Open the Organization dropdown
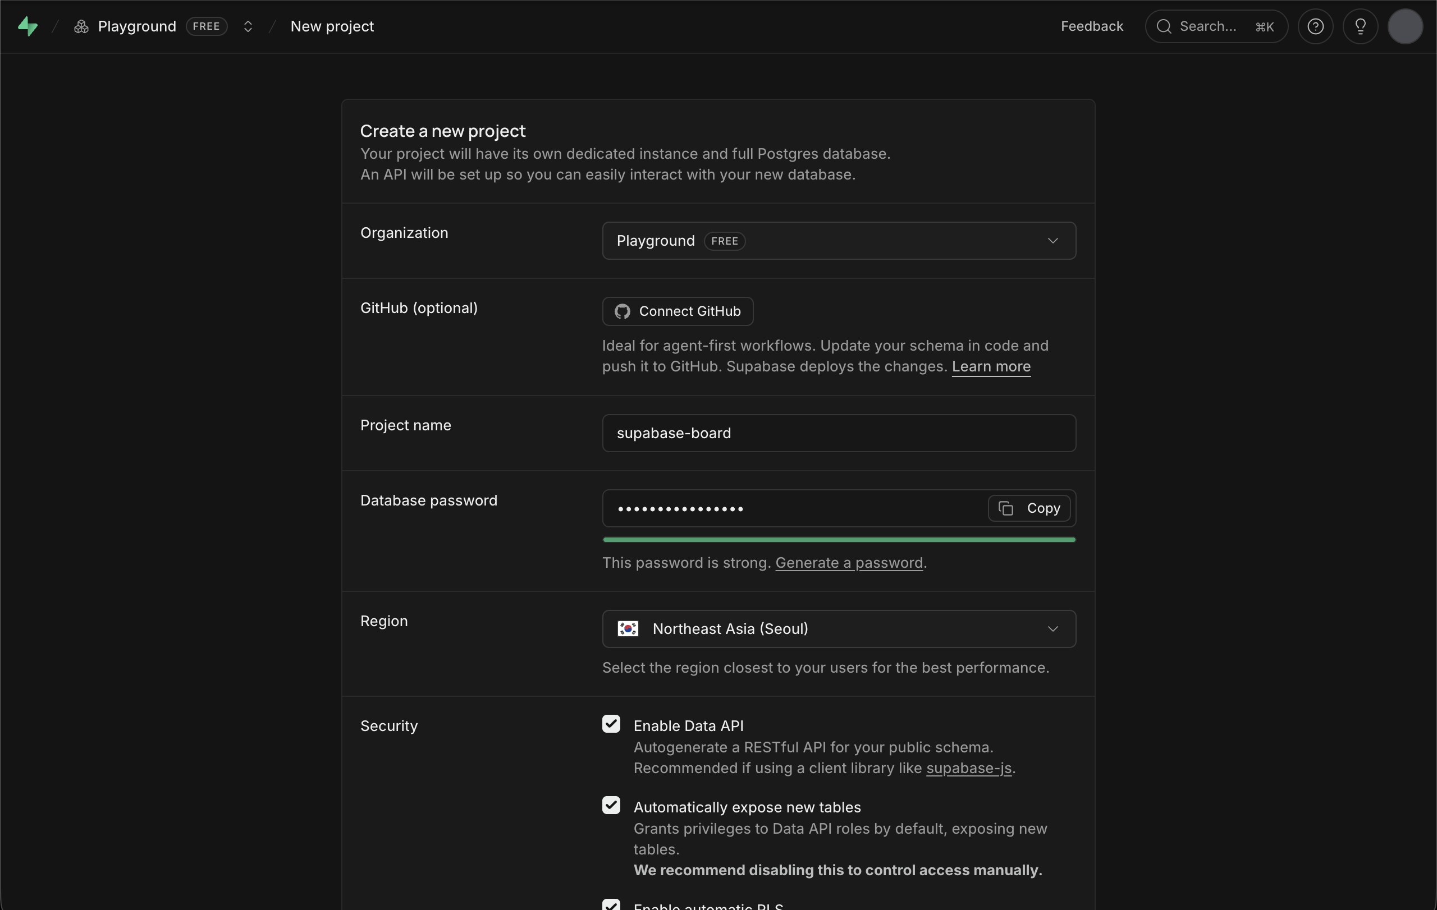The width and height of the screenshot is (1437, 910). coord(839,241)
